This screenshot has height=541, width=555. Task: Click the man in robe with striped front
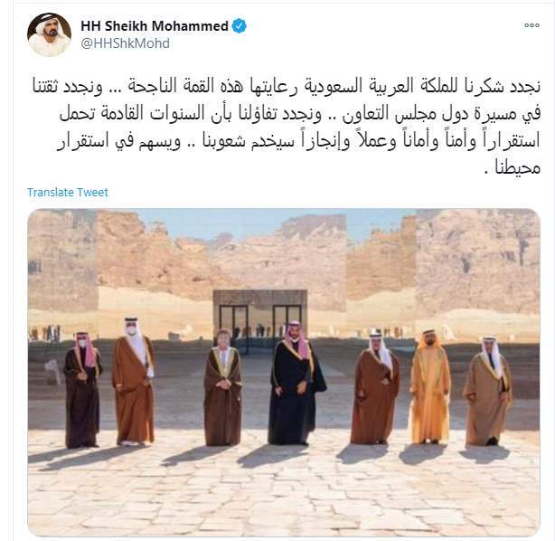[222, 387]
